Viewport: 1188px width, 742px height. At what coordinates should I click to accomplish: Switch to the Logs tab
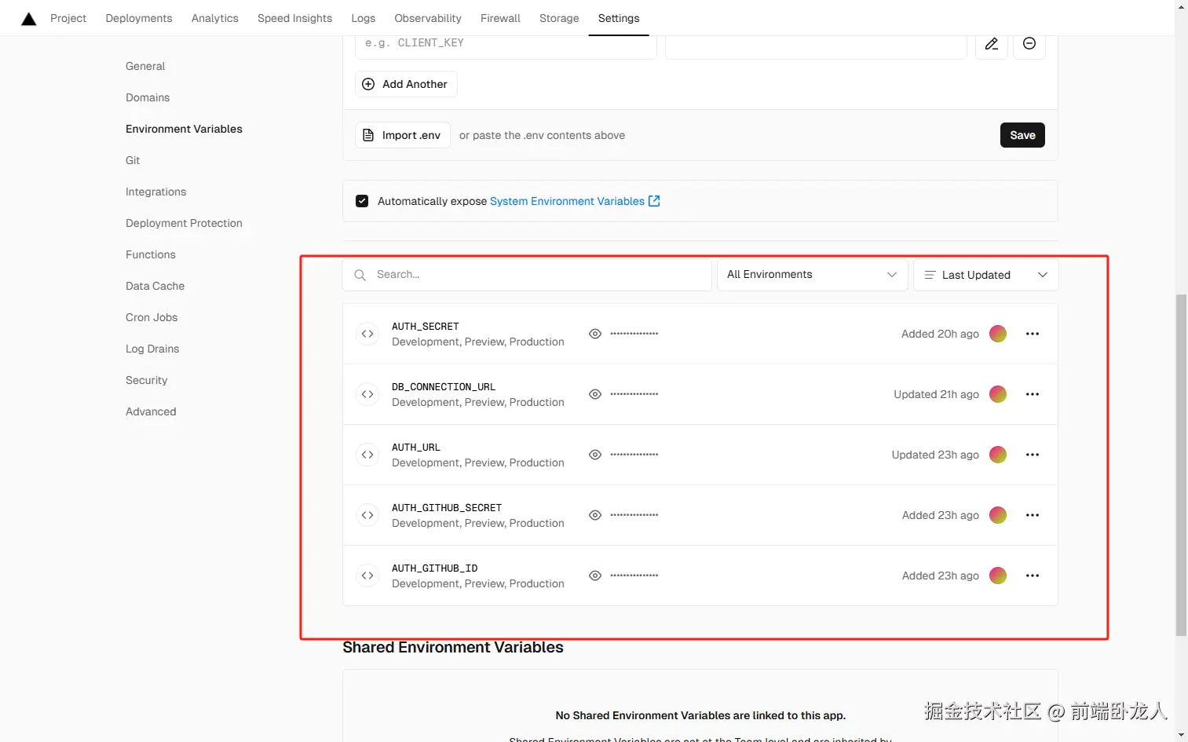[364, 18]
